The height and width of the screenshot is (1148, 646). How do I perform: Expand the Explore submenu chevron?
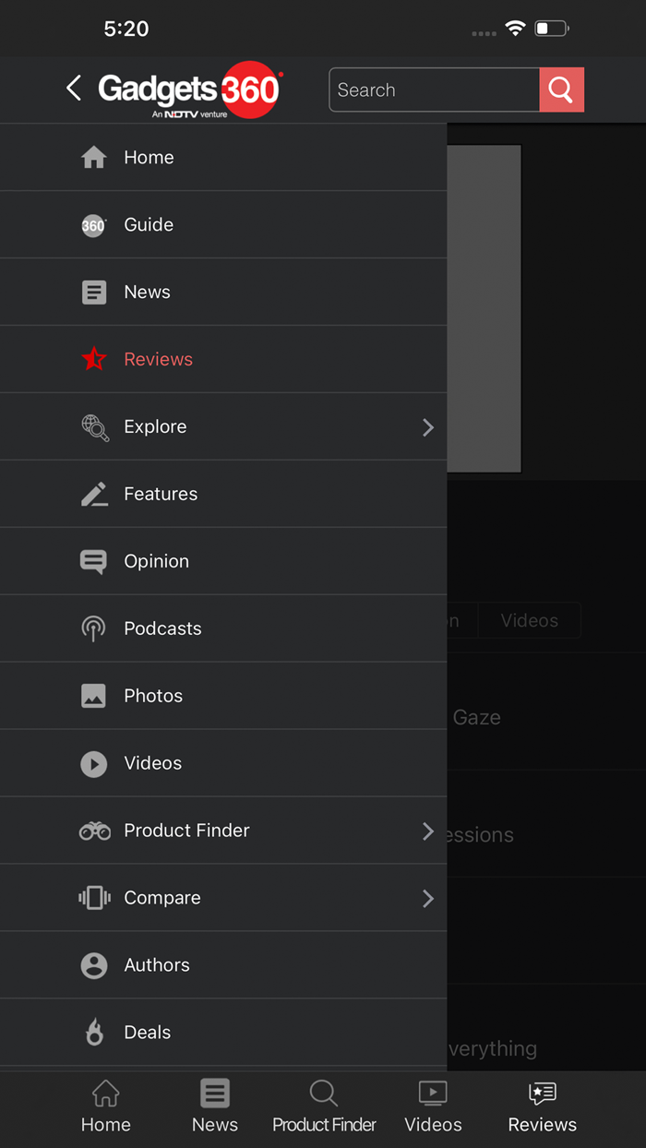coord(428,427)
